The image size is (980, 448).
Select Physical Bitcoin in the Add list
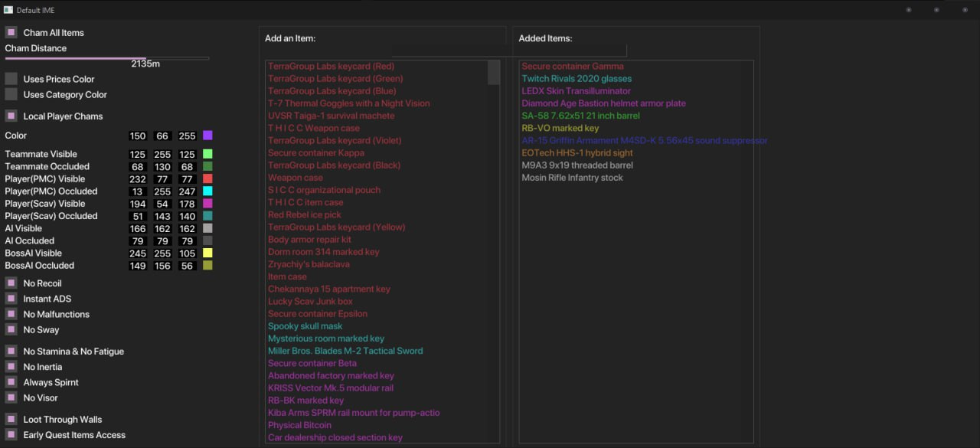pyautogui.click(x=299, y=425)
